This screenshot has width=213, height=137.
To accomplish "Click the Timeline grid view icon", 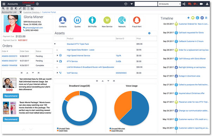I will pyautogui.click(x=206, y=18).
